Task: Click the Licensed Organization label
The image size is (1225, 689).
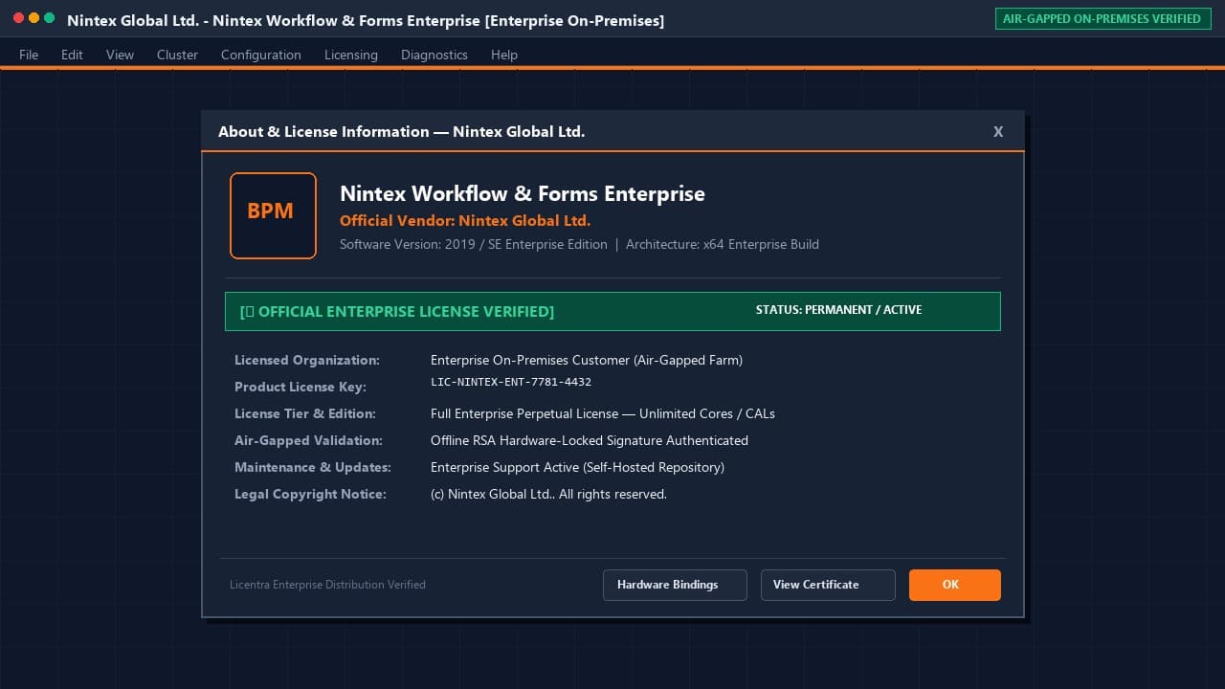Action: pos(307,360)
